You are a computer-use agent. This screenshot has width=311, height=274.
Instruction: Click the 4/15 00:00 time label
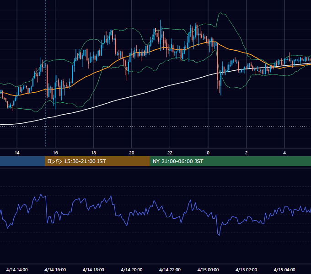coord(208,269)
